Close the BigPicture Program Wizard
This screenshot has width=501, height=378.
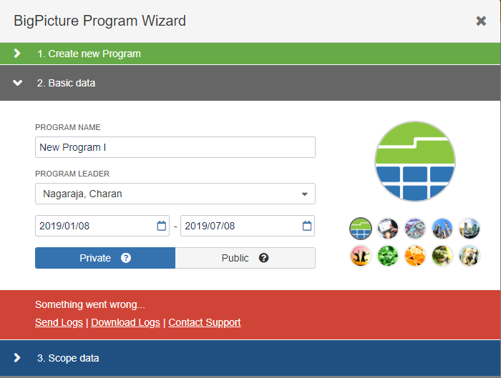tap(481, 21)
